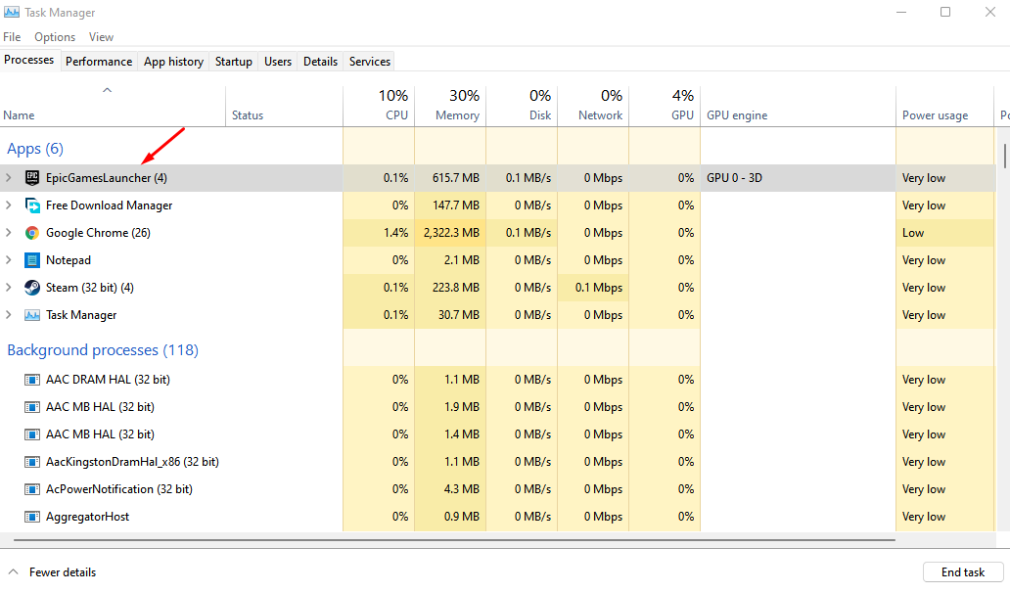Image resolution: width=1010 pixels, height=593 pixels.
Task: Open the Options menu
Action: [55, 37]
